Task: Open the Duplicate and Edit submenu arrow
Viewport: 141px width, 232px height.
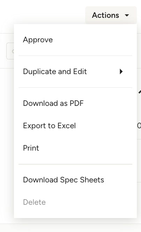Action: tap(121, 72)
